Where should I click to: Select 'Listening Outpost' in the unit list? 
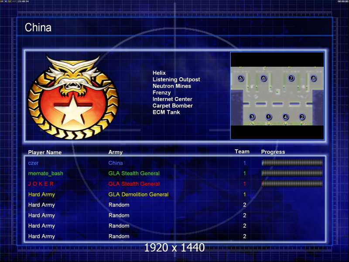tap(176, 79)
